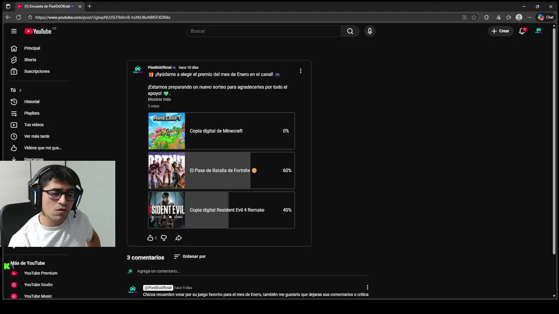
Task: Vote for Copia digital Resident Evil 4 Remake
Action: 221,210
